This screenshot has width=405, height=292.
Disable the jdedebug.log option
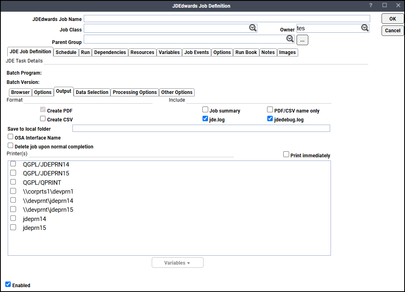(270, 119)
